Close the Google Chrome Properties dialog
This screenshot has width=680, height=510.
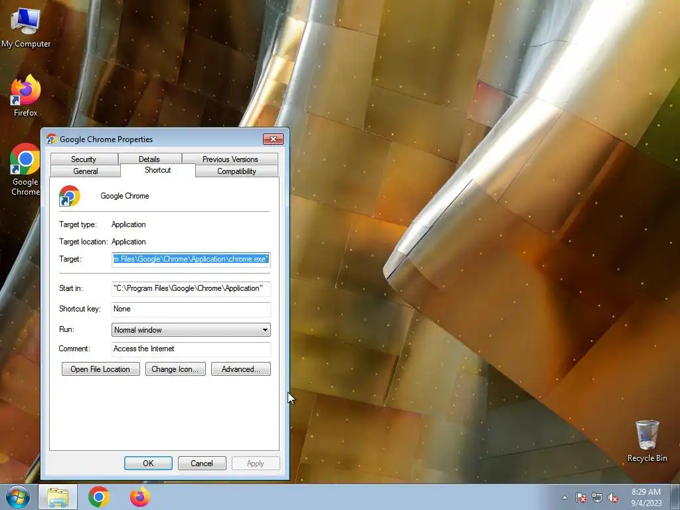coord(273,139)
